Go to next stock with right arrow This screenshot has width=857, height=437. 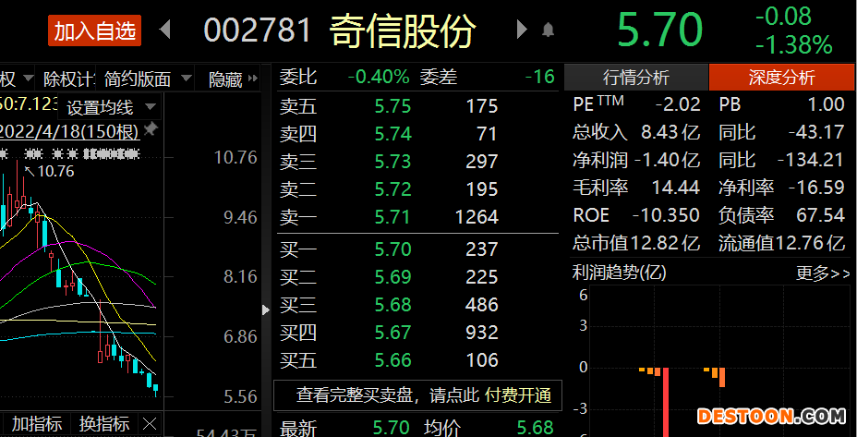click(x=522, y=30)
